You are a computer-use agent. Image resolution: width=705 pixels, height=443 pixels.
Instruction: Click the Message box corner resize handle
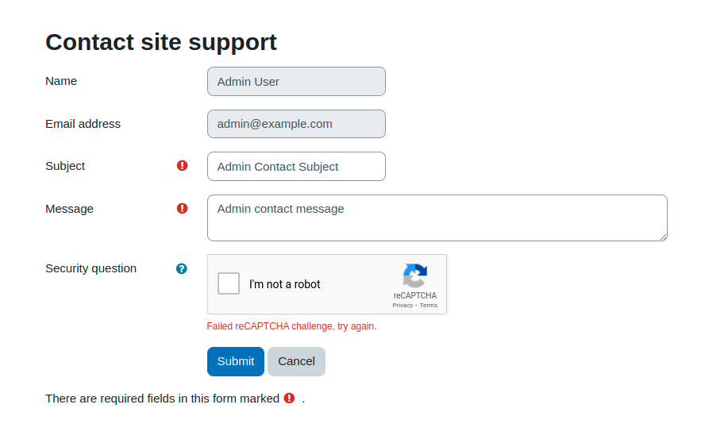[663, 237]
